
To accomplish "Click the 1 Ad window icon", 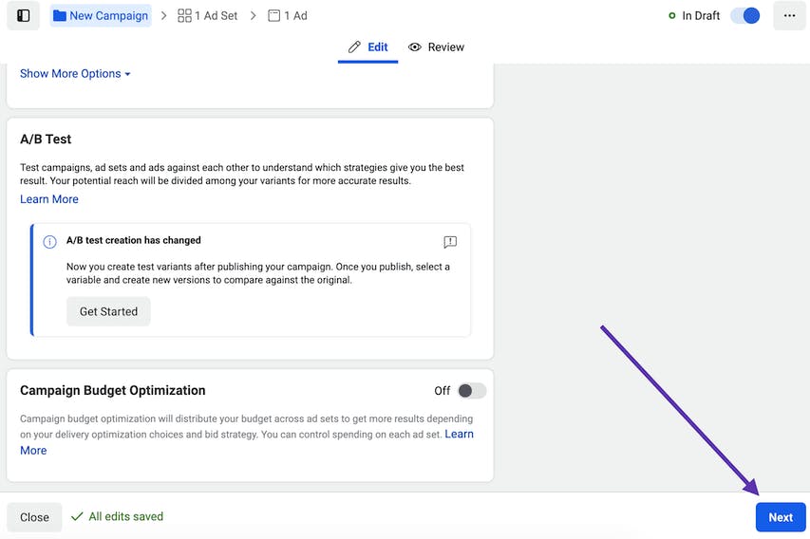I will pyautogui.click(x=273, y=16).
